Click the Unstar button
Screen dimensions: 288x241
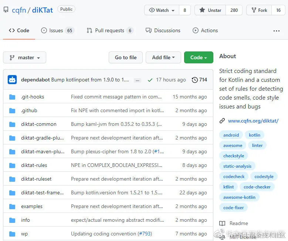click(x=210, y=10)
